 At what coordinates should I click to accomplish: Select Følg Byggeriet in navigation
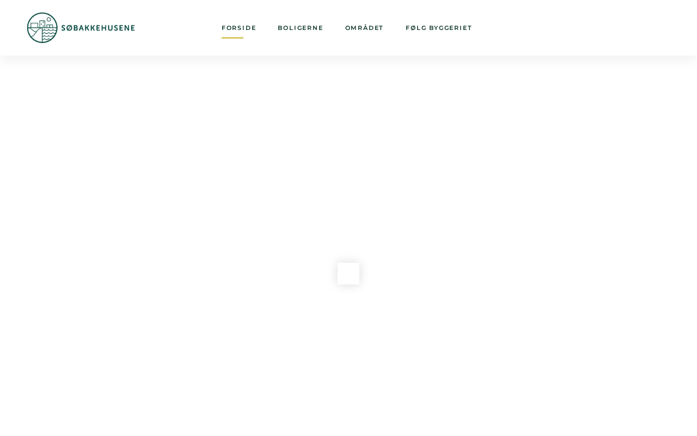point(438,28)
